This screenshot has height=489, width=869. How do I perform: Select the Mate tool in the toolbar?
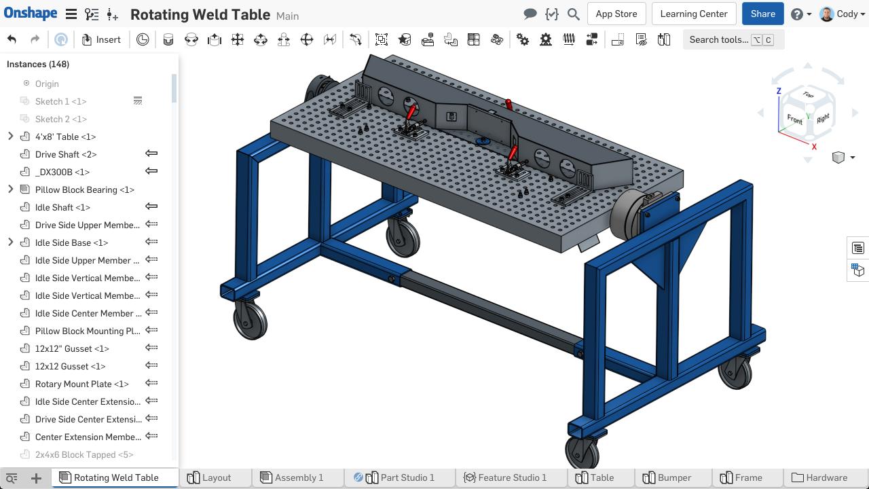(x=168, y=39)
